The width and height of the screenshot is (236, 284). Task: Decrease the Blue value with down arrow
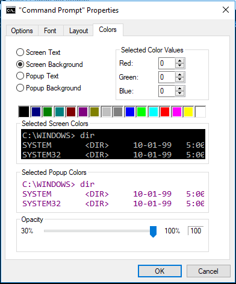click(179, 93)
